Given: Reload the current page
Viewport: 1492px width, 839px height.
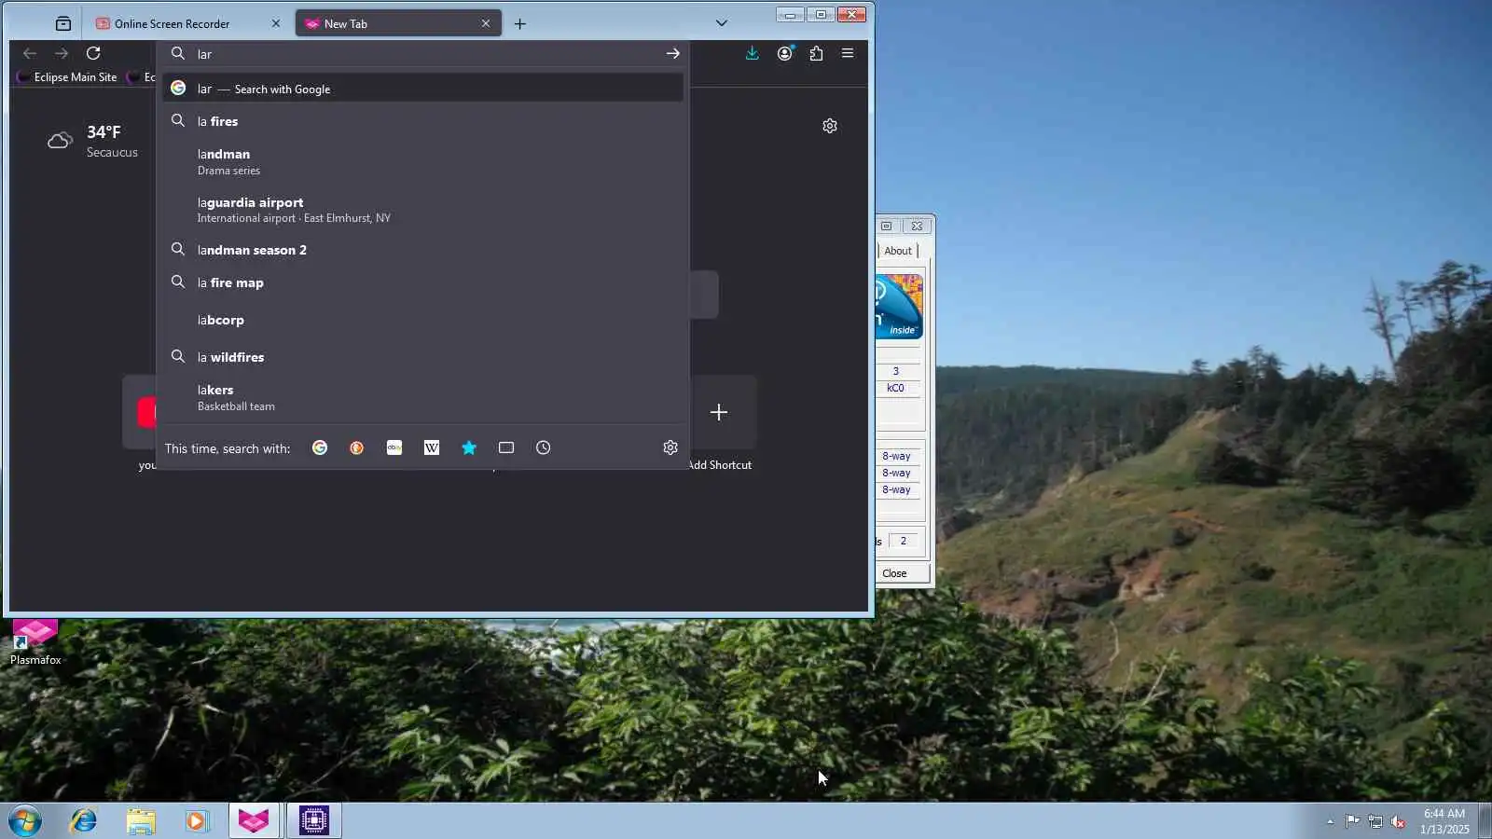Looking at the screenshot, I should (x=93, y=53).
